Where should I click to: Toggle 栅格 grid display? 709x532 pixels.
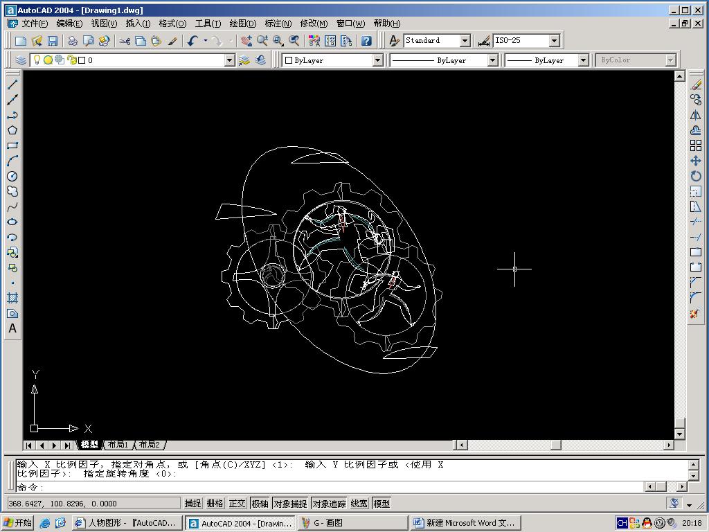(215, 504)
